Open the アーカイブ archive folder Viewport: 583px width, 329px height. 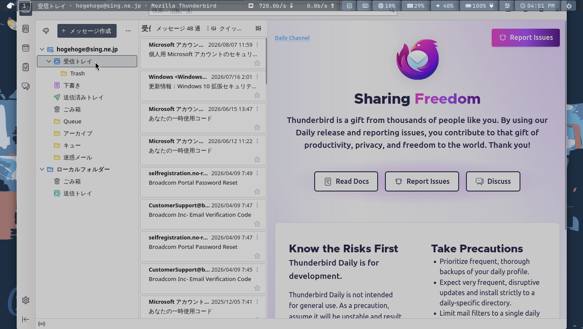pos(87,133)
